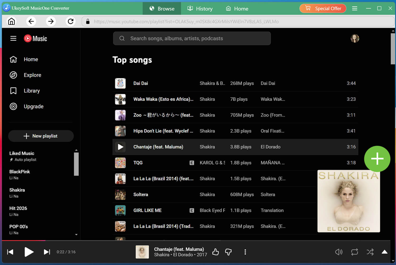Open the YouTube Music hamburger menu

(13, 38)
